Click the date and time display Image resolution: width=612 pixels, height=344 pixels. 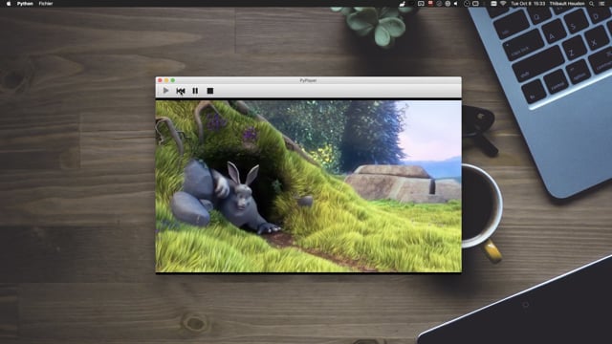[x=528, y=4]
